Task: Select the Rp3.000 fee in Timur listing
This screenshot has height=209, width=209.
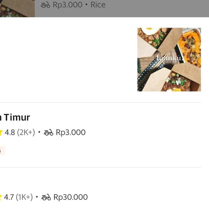Action: click(x=71, y=133)
